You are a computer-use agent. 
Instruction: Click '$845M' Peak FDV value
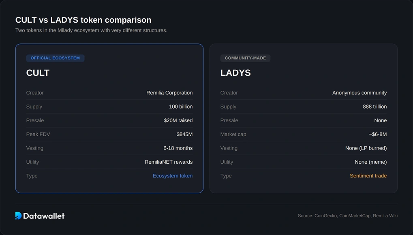(x=184, y=135)
